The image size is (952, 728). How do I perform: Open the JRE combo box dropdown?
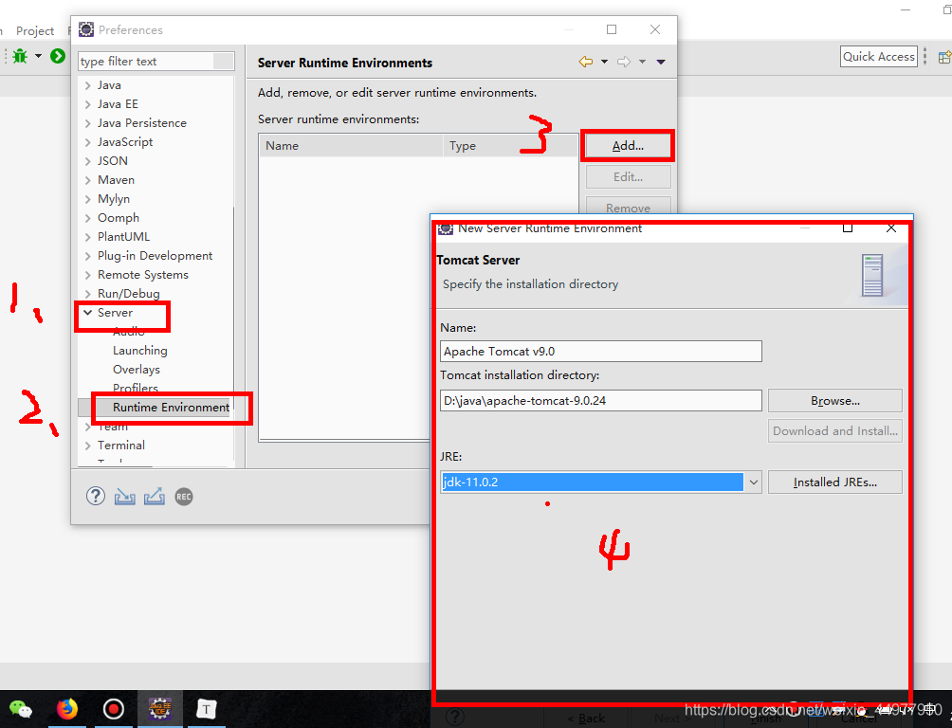tap(753, 482)
